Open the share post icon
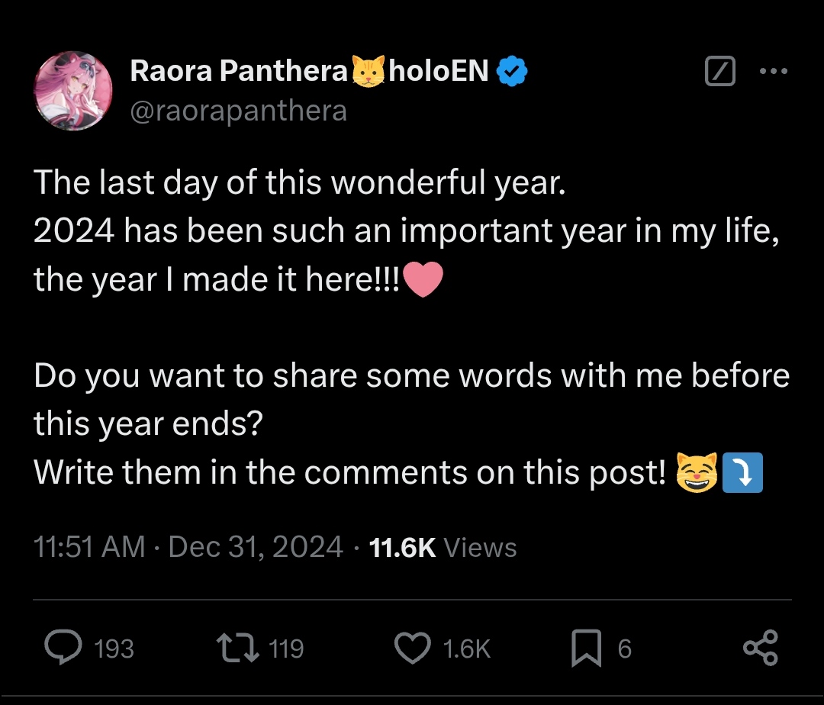The height and width of the screenshot is (705, 824). [760, 649]
